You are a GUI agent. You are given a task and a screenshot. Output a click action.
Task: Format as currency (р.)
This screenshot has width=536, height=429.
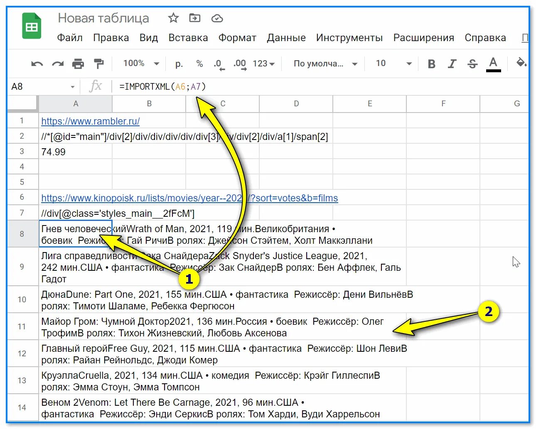[179, 64]
